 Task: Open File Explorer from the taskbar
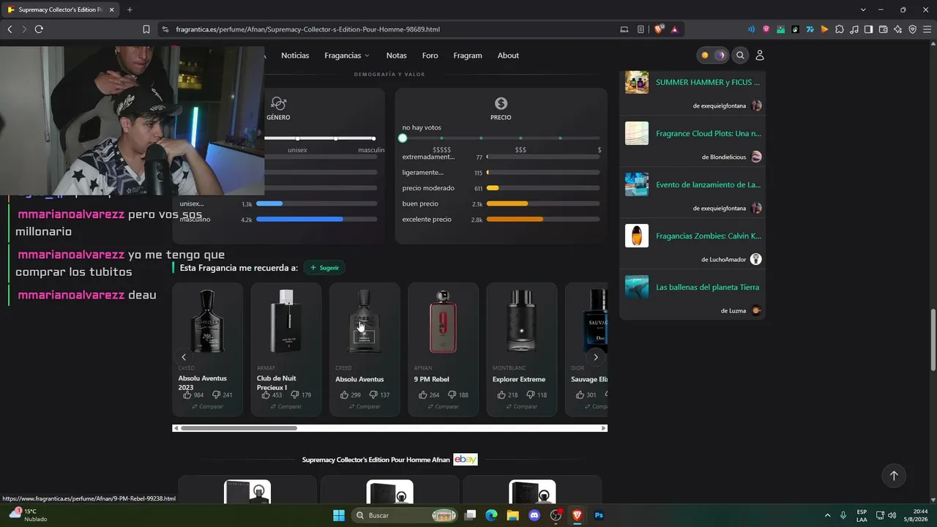[512, 515]
